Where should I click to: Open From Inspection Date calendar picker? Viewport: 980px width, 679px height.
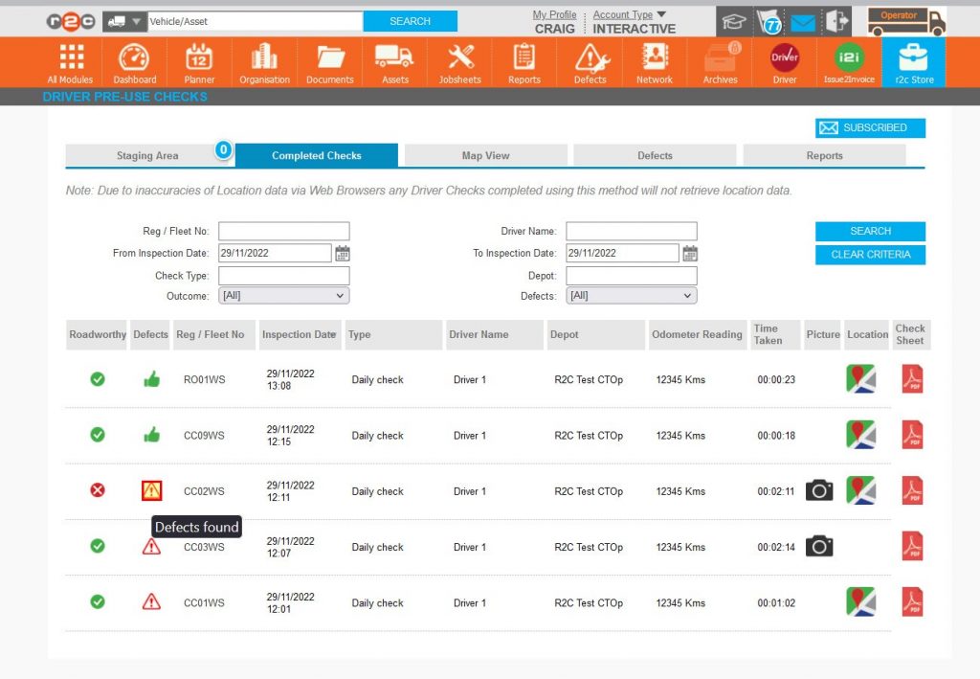click(343, 254)
